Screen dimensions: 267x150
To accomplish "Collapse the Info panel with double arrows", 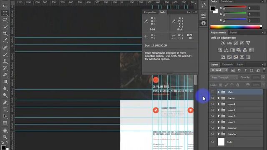I will [189, 12].
